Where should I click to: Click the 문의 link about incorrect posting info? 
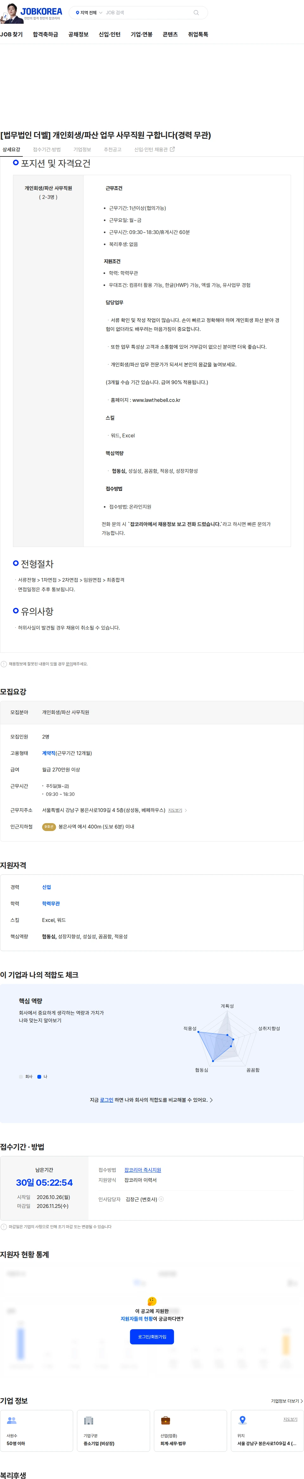(69, 664)
